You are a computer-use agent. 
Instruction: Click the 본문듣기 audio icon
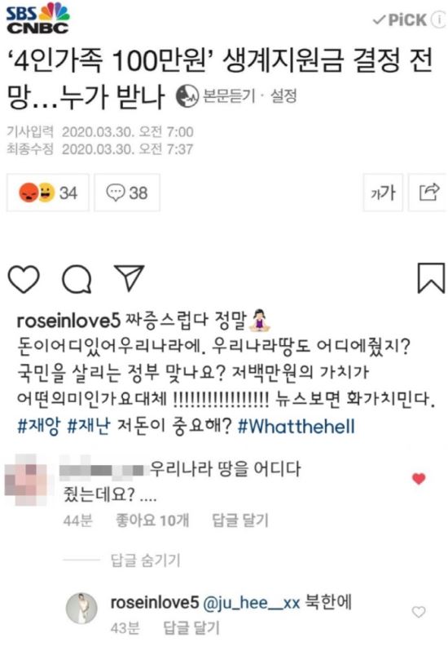(187, 96)
